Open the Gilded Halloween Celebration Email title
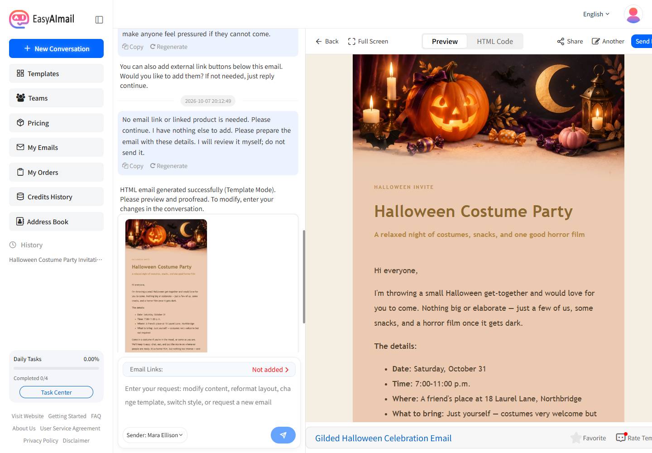 click(x=383, y=438)
